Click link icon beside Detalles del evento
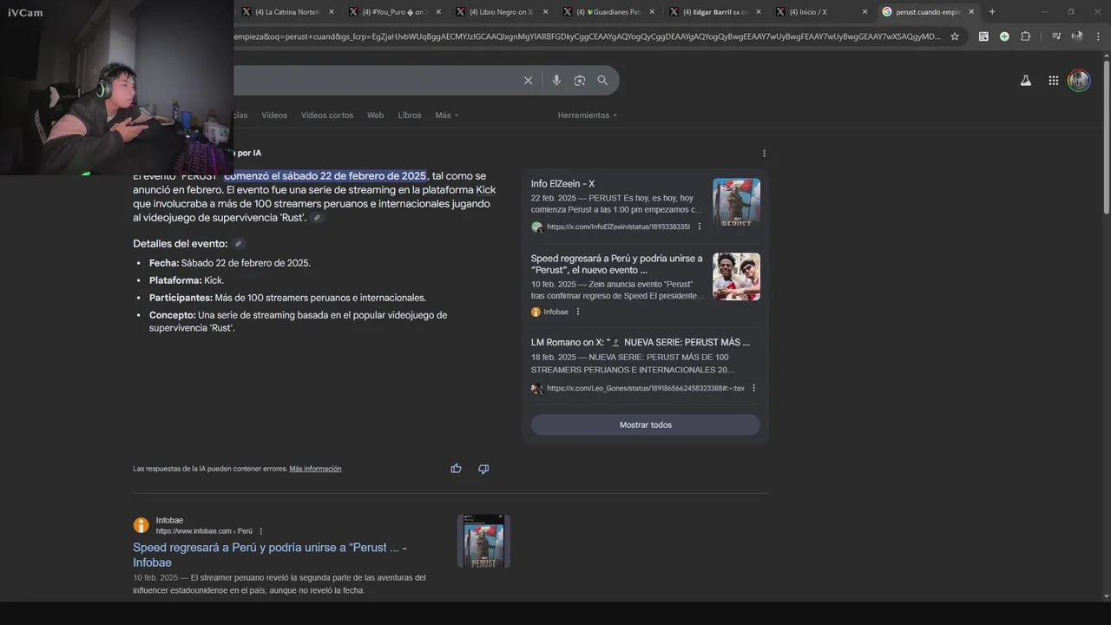Viewport: 1111px width, 625px height. [239, 244]
